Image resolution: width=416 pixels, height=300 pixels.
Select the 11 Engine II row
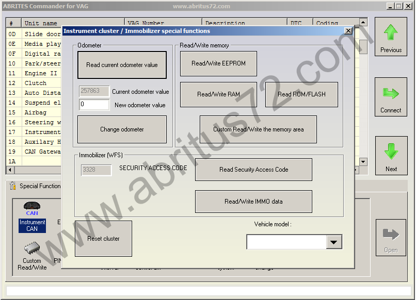click(x=34, y=73)
